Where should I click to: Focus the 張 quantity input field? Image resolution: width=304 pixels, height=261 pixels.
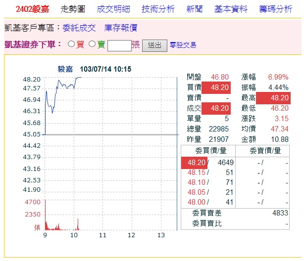click(119, 45)
